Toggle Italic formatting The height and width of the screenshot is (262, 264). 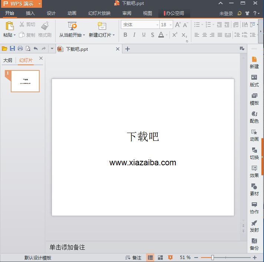[134, 35]
